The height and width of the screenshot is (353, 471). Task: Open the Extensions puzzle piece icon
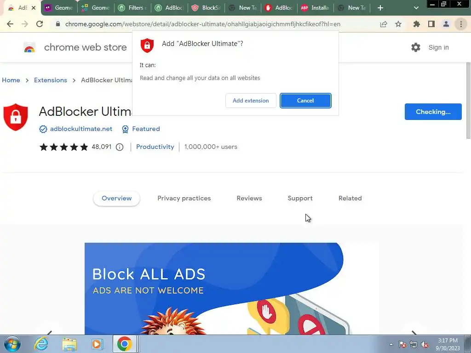(x=416, y=24)
